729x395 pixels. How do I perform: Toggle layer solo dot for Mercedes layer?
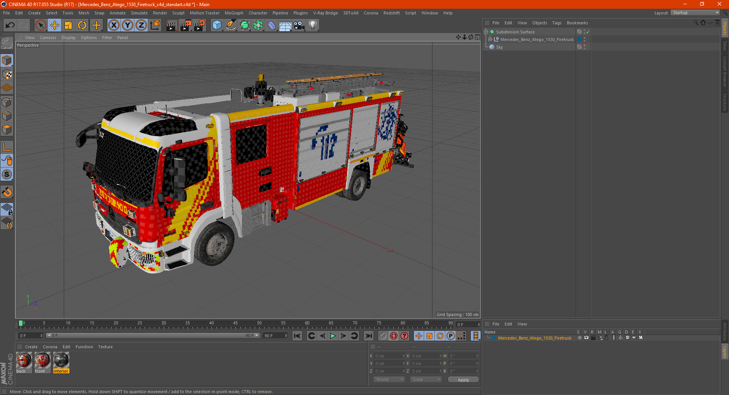[579, 338]
